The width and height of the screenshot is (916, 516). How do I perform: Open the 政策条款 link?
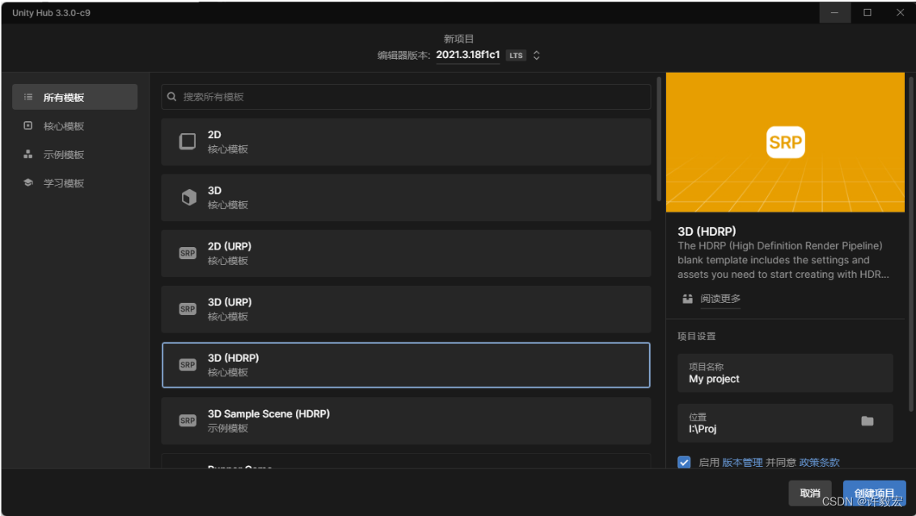pyautogui.click(x=819, y=462)
